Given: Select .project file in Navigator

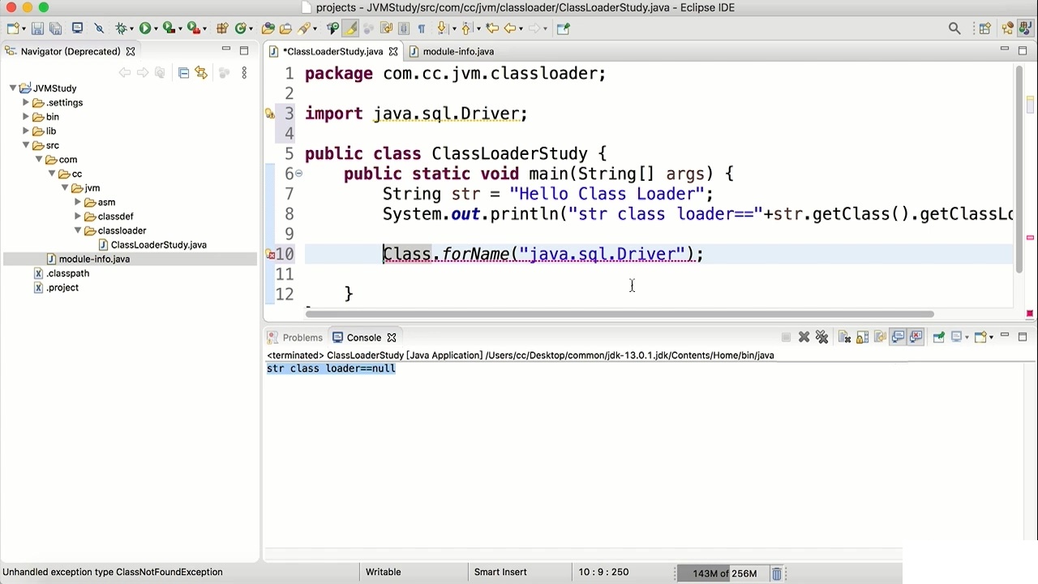Looking at the screenshot, I should pos(56,287).
